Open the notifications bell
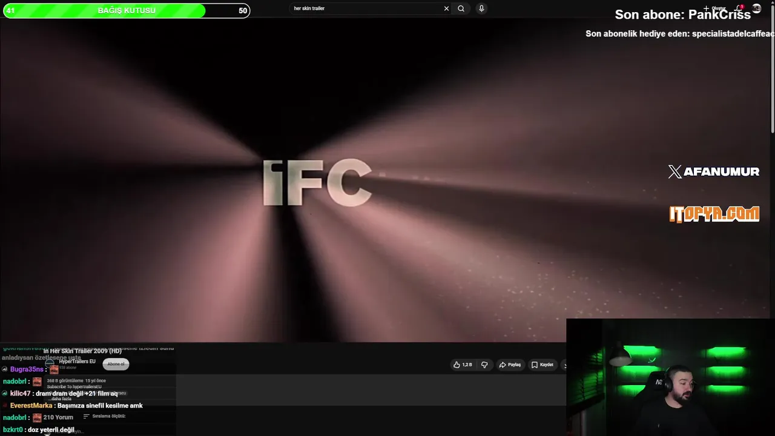Screen dimensions: 775x436 click(739, 8)
